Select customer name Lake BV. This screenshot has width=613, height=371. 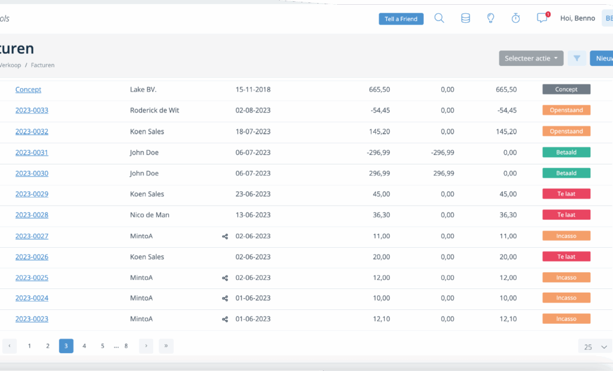[x=143, y=90]
